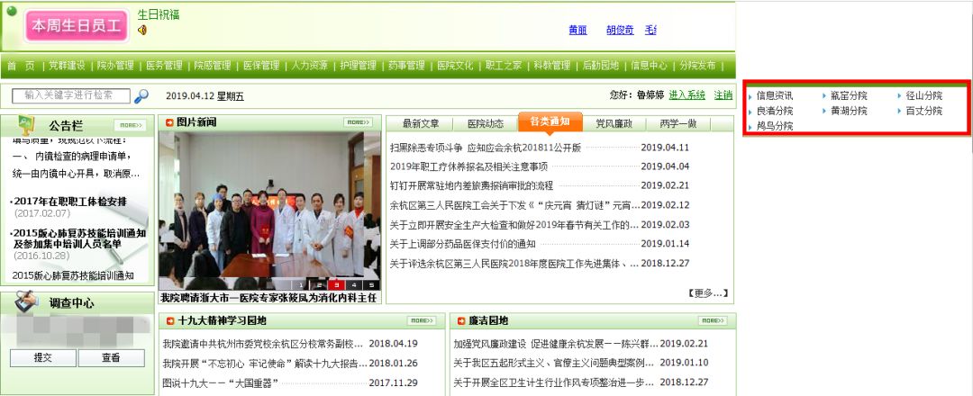This screenshot has width=973, height=396.
Task: Open notice 关于上调部分药品医保支付价的通知
Action: click(x=463, y=244)
